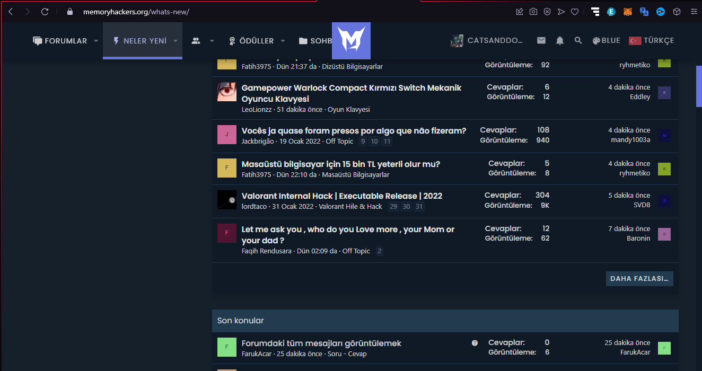Open the members people icon menu
The height and width of the screenshot is (371, 702).
click(x=196, y=41)
